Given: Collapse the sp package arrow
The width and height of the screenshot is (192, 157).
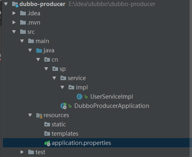Looking at the screenshot, I should 46,69.
